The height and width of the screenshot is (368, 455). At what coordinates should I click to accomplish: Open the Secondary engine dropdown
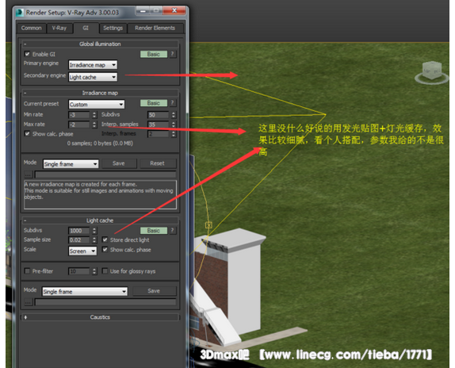[x=93, y=77]
